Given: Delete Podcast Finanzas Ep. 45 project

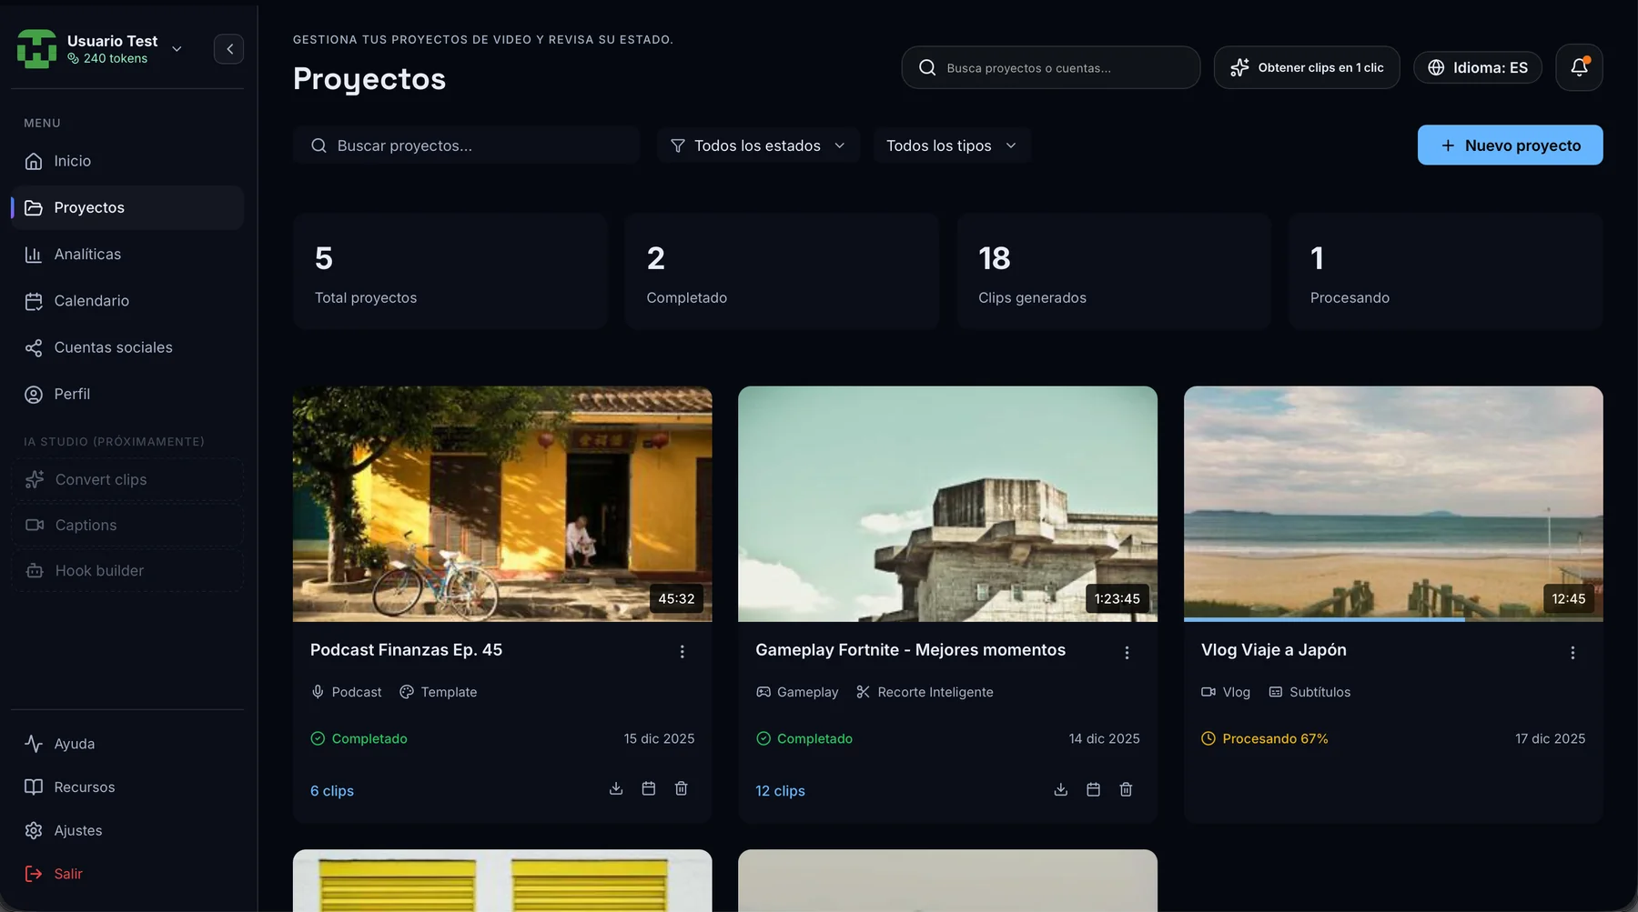Looking at the screenshot, I should click(x=681, y=788).
